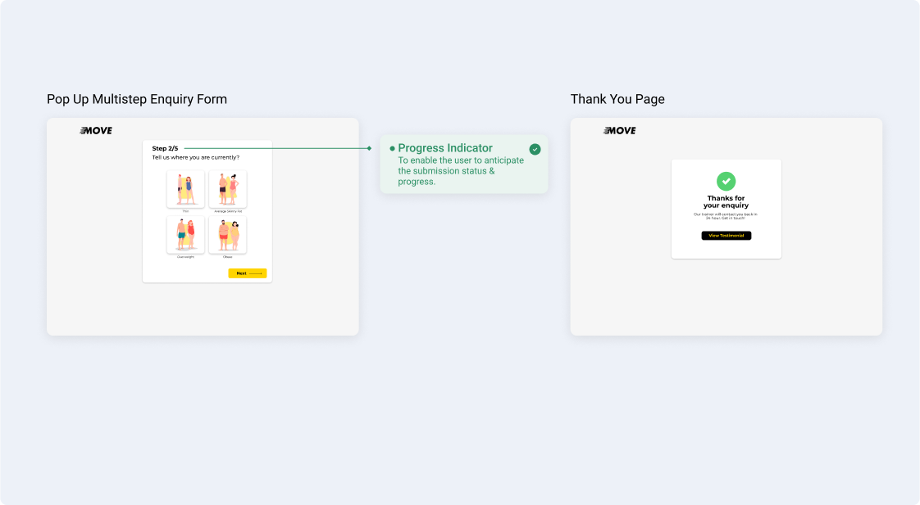The height and width of the screenshot is (505, 920).
Task: Open the View Testimonial button
Action: pyautogui.click(x=726, y=236)
